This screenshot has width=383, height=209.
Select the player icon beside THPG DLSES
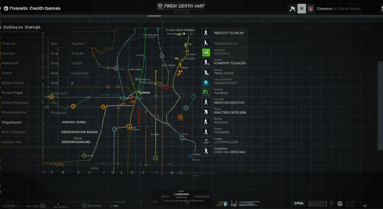[x=206, y=72]
